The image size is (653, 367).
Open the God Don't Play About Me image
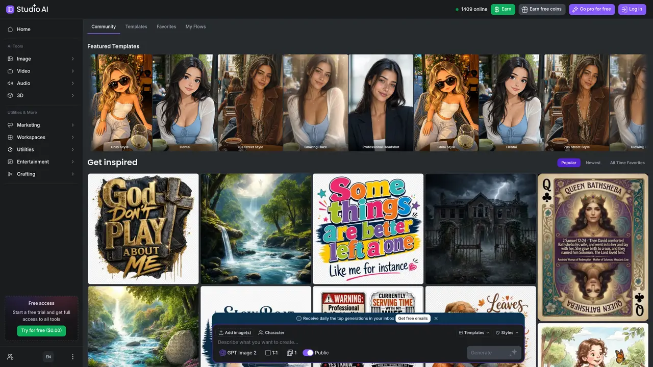coord(143,229)
